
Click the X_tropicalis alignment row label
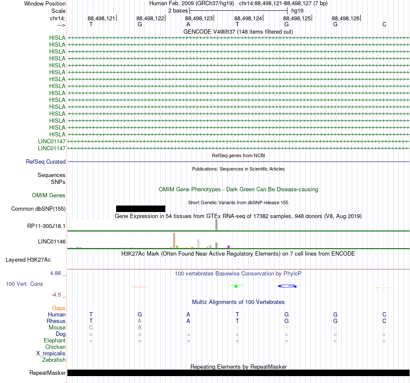[51, 354]
